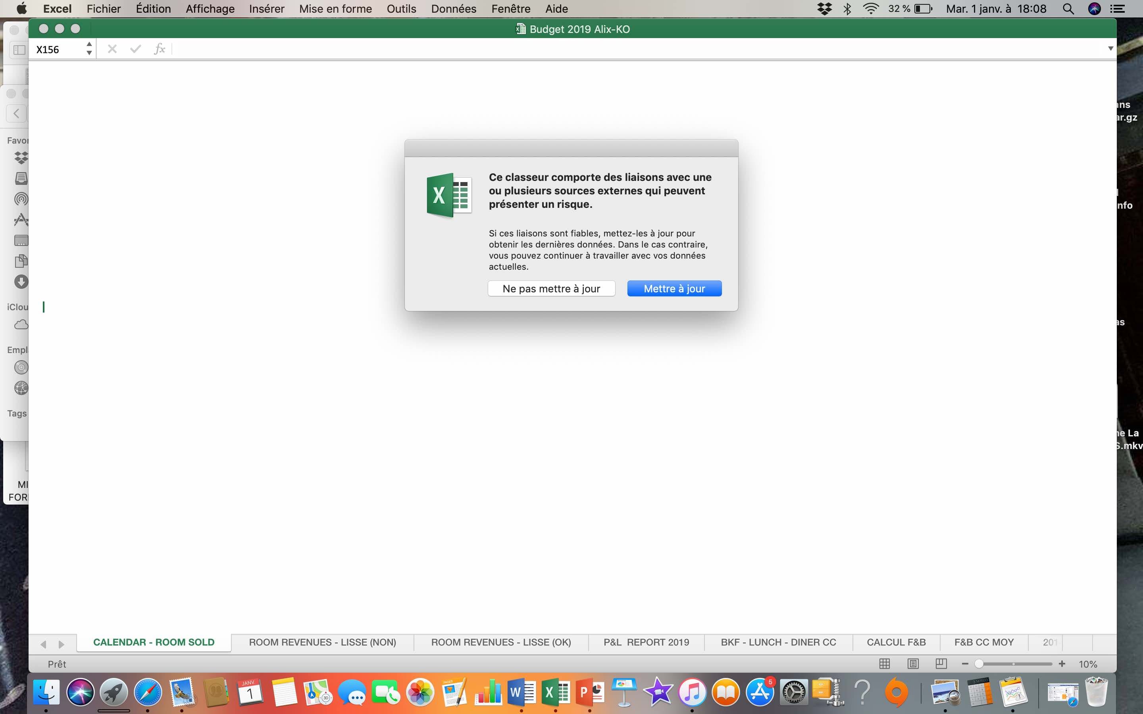Switch to Page Layout view icon
Viewport: 1143px width, 714px height.
pyautogui.click(x=913, y=664)
